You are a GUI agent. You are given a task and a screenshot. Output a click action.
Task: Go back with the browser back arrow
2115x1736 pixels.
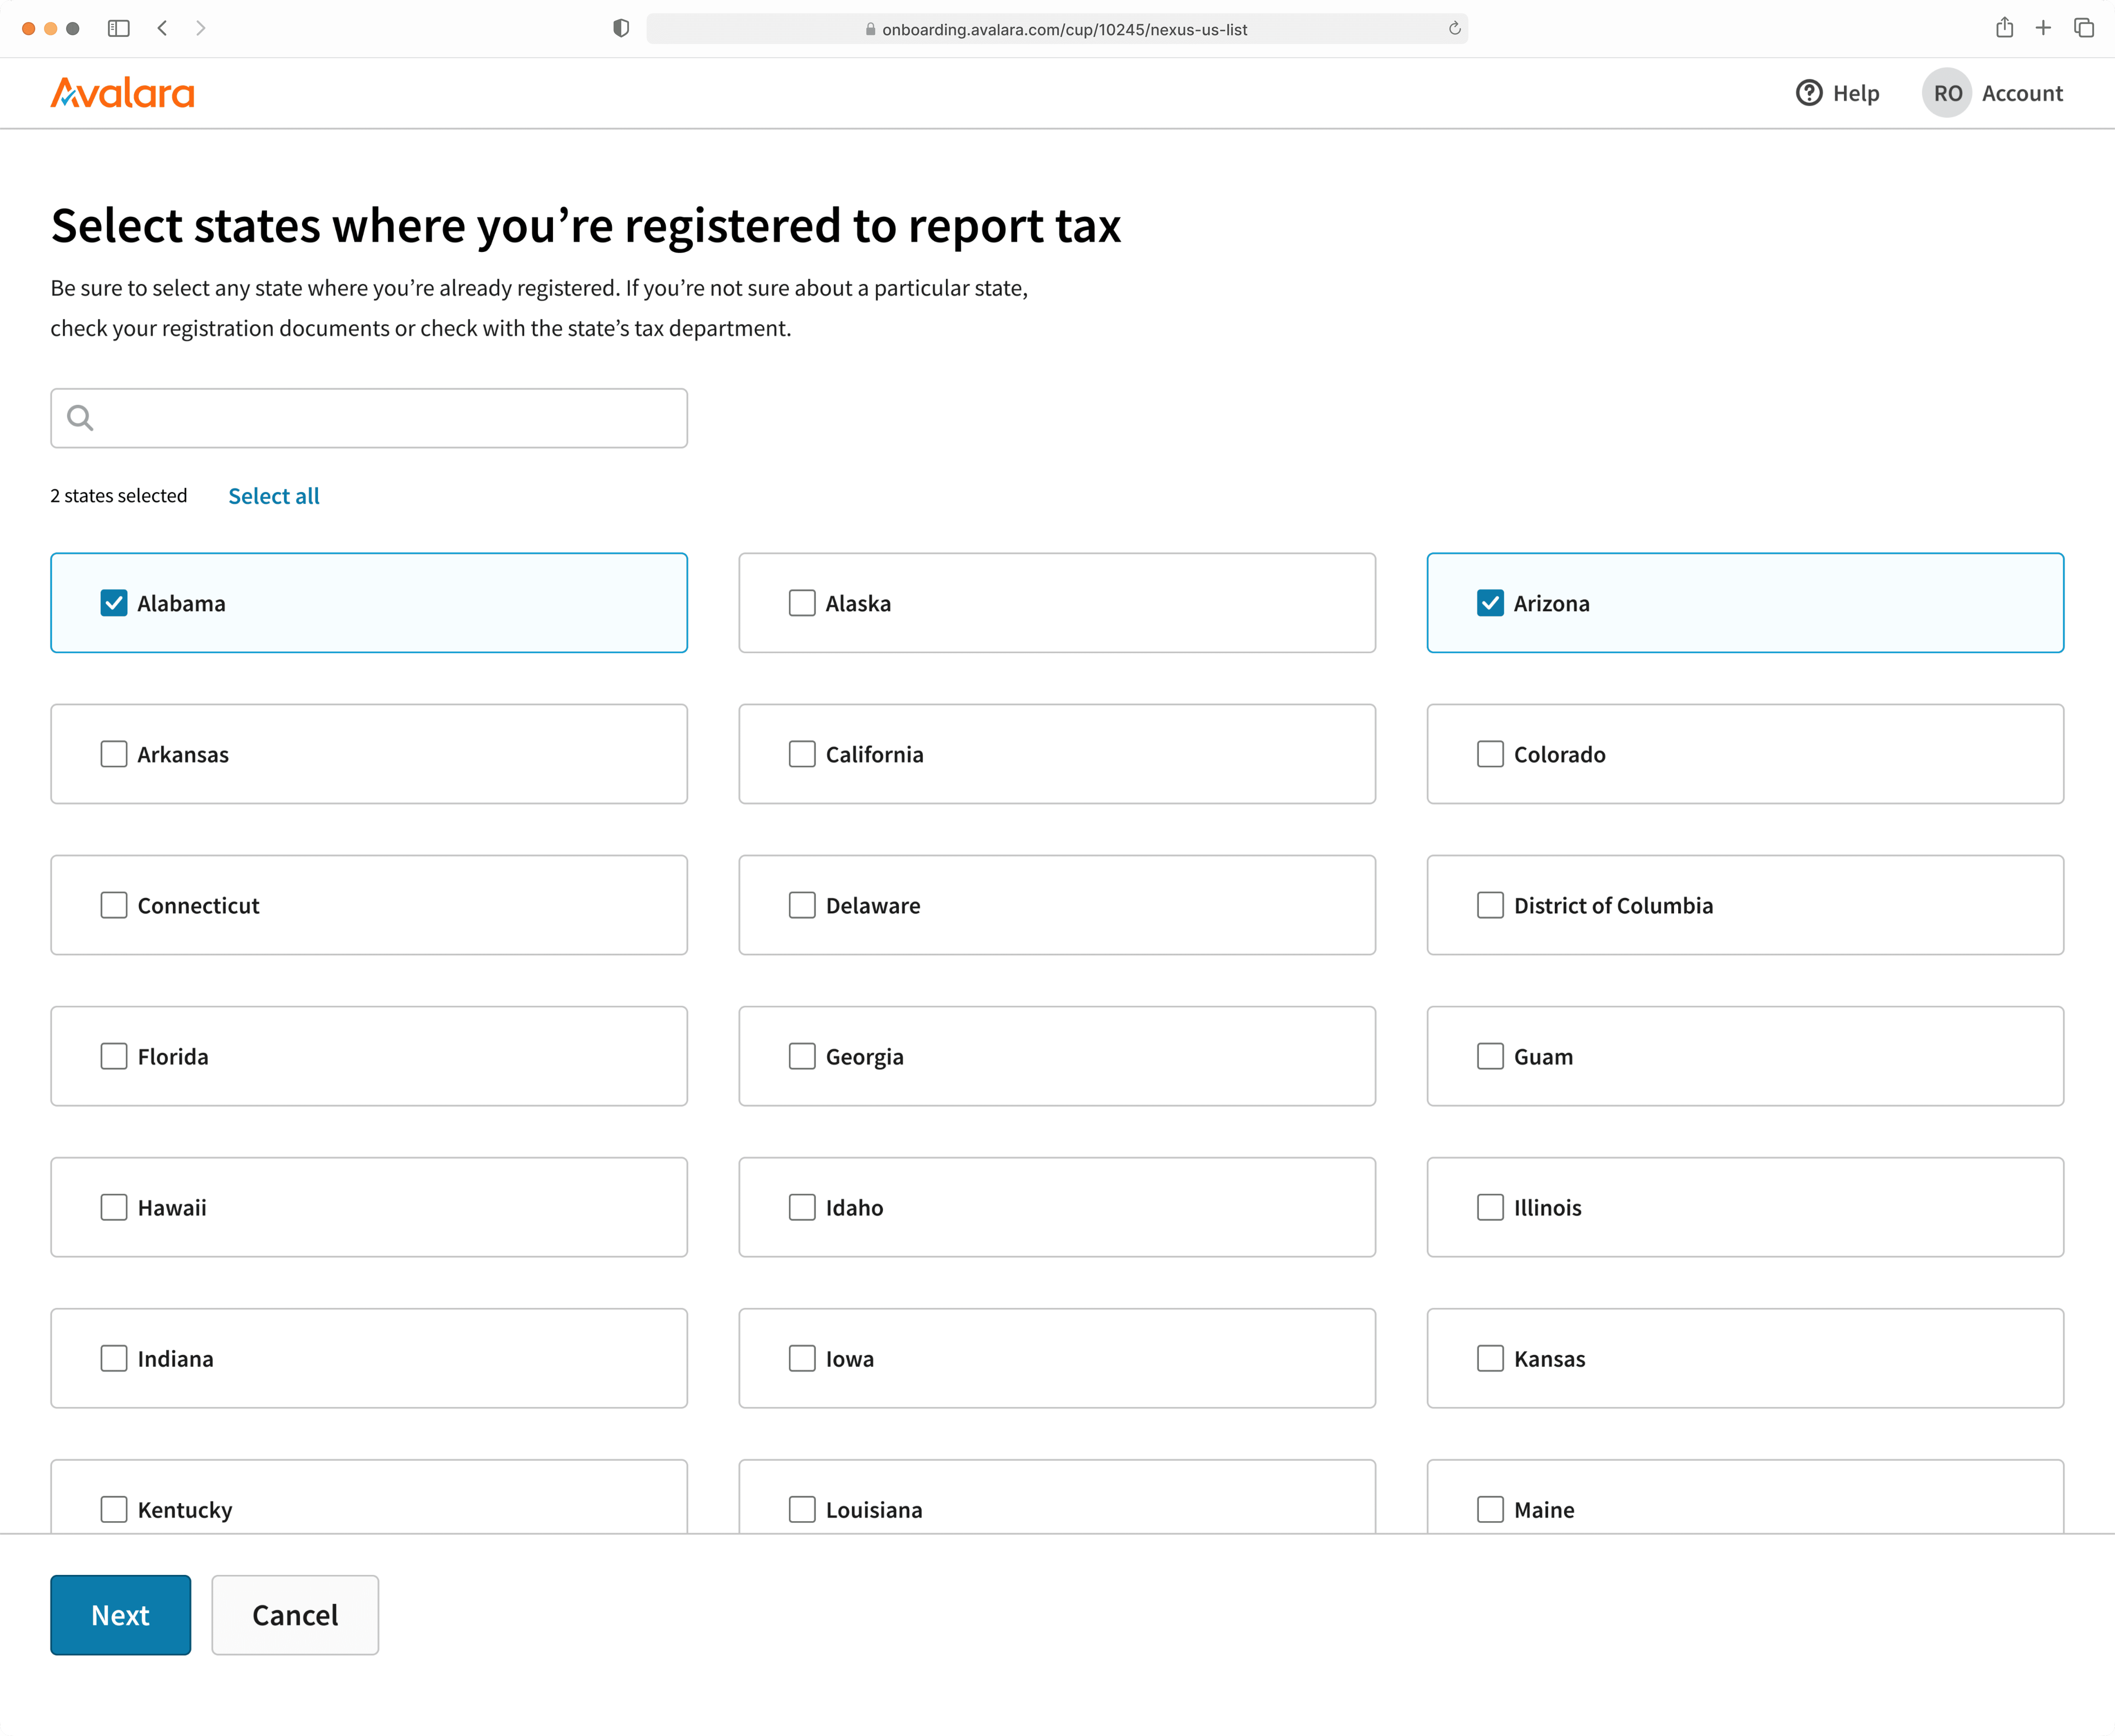tap(162, 28)
